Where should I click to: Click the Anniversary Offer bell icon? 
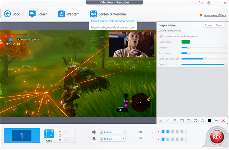201,15
